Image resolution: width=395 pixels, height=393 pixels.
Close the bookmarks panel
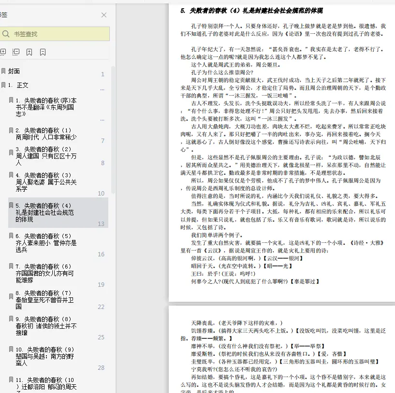coord(104,15)
